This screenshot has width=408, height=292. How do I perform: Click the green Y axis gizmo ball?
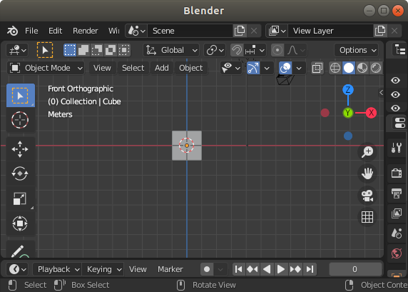tap(348, 113)
